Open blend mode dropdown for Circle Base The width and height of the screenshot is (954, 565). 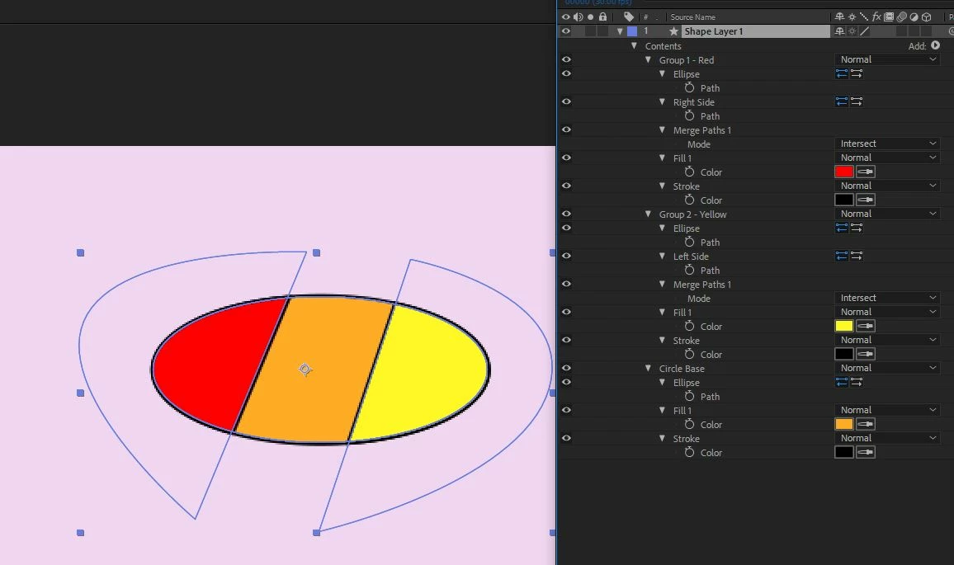pos(888,368)
